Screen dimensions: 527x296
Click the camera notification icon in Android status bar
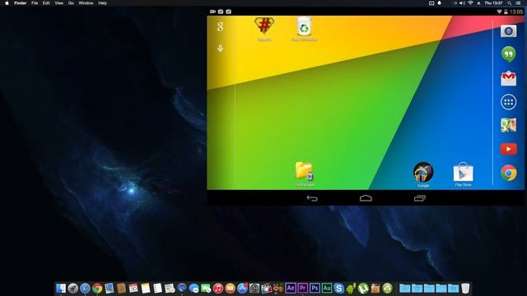pyautogui.click(x=212, y=12)
